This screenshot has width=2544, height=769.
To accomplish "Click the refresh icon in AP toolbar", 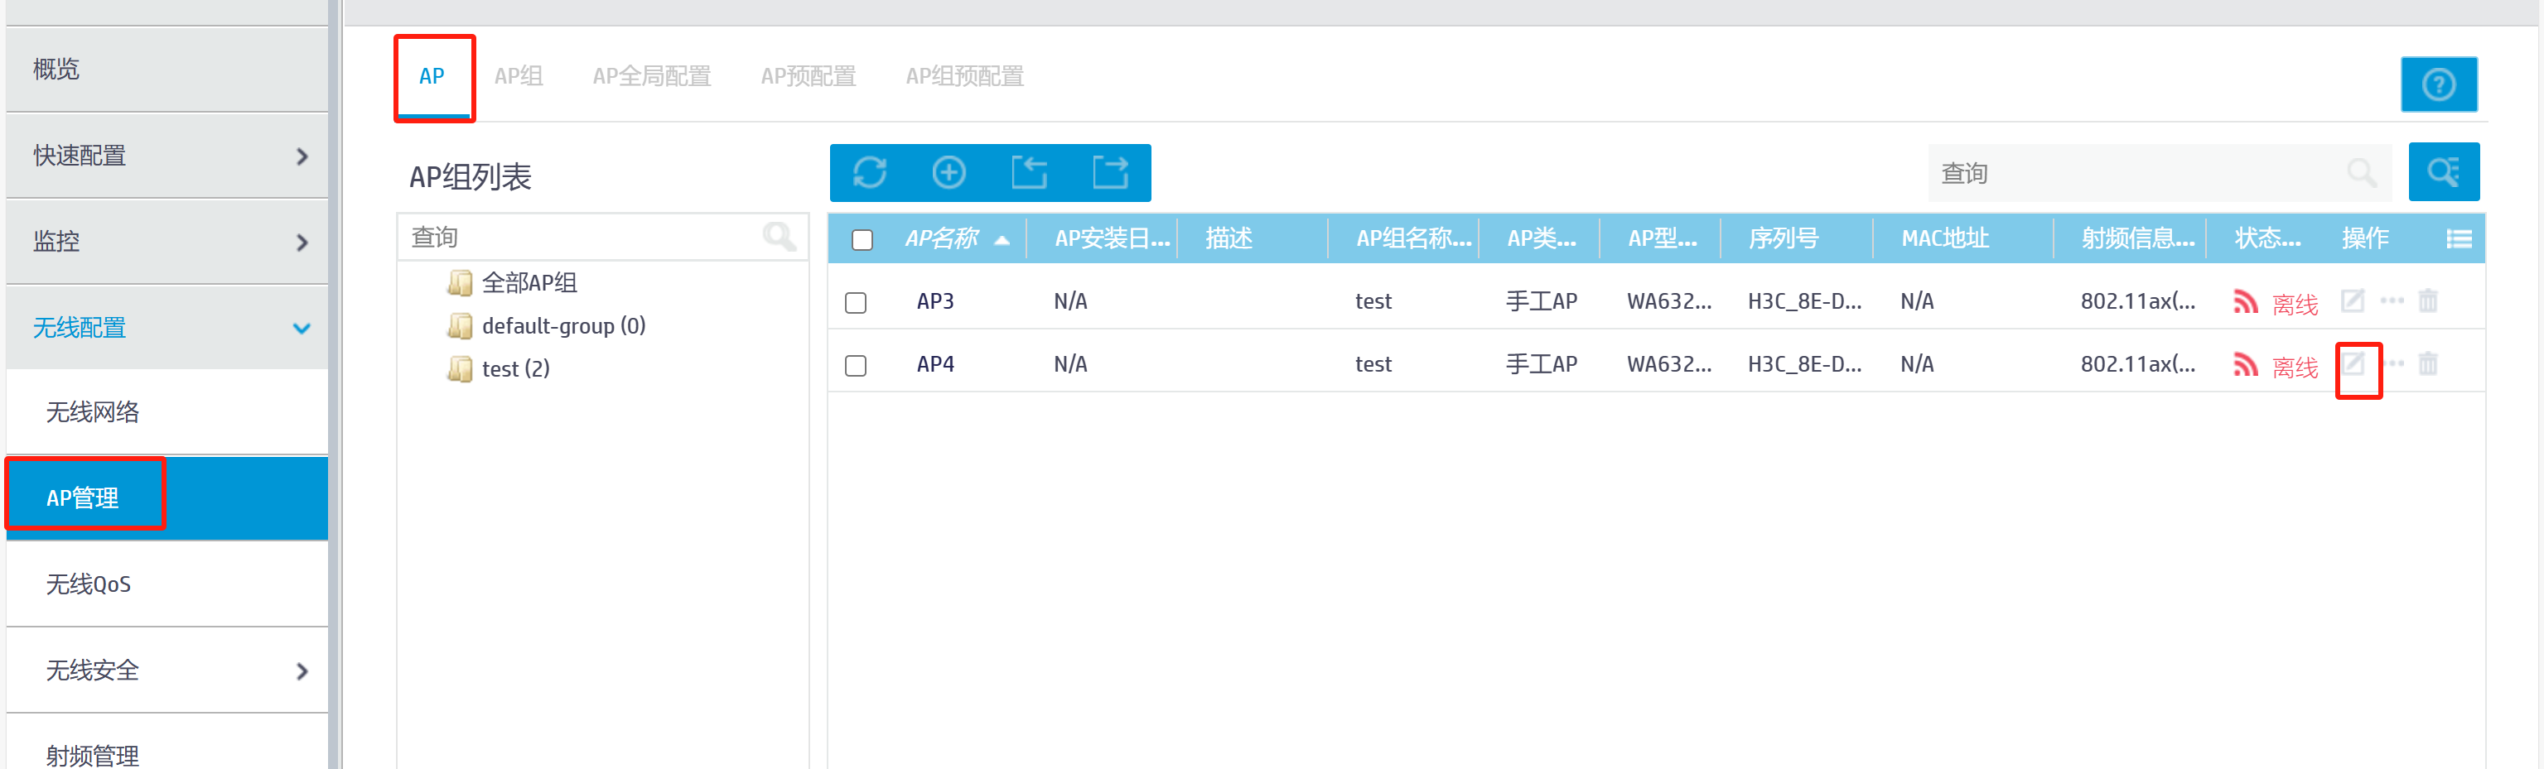I will point(869,173).
